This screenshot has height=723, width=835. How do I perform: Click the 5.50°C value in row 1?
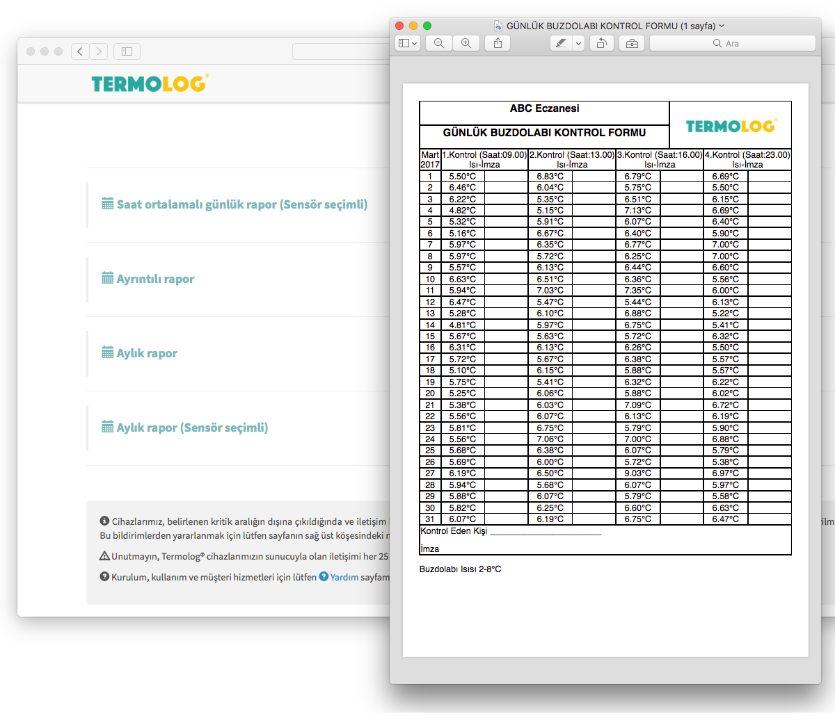463,177
